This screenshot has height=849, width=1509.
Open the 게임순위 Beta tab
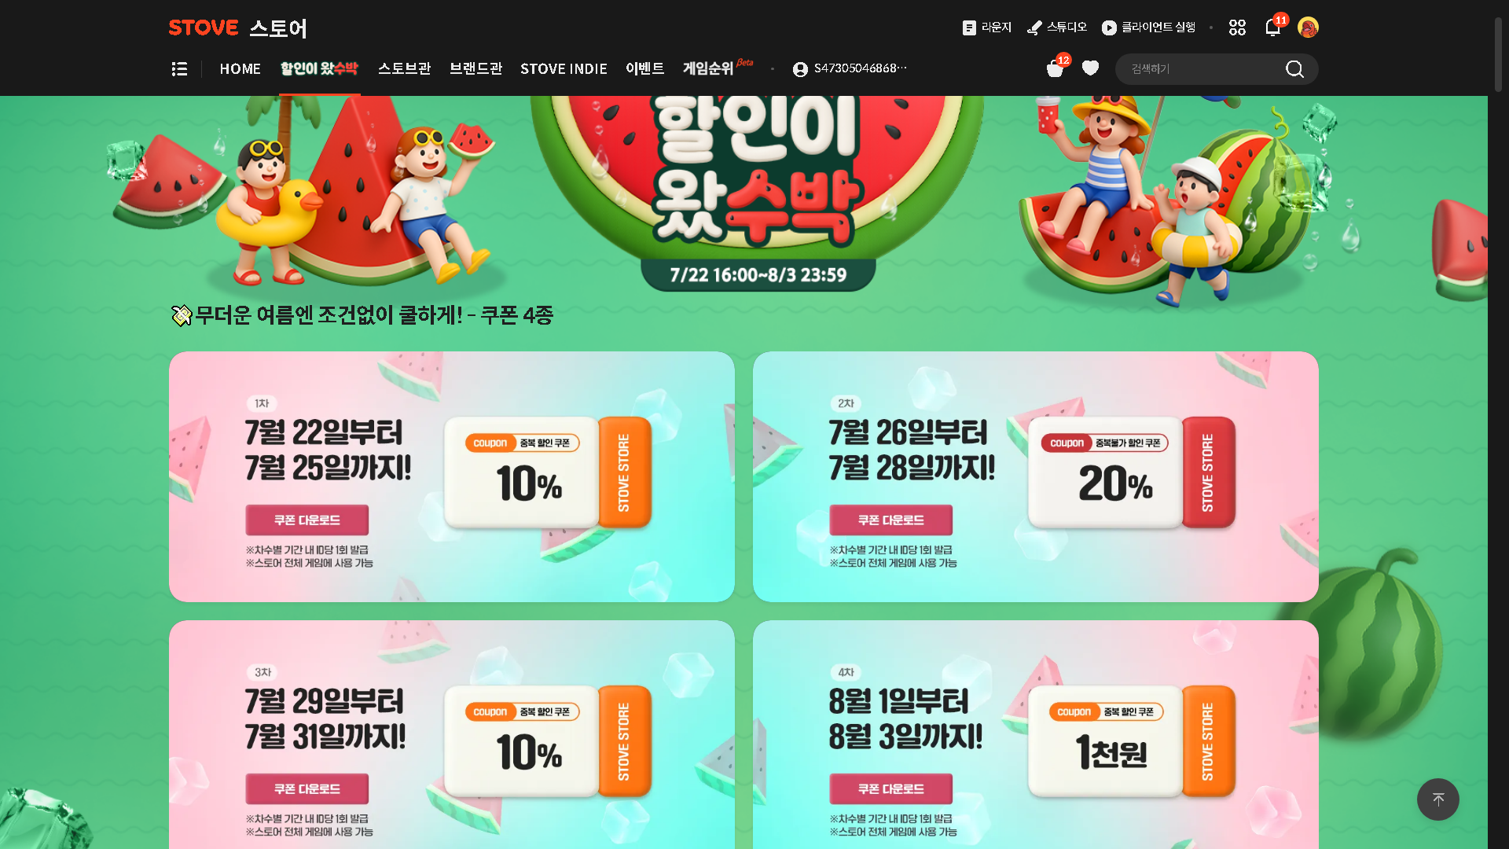tap(718, 68)
